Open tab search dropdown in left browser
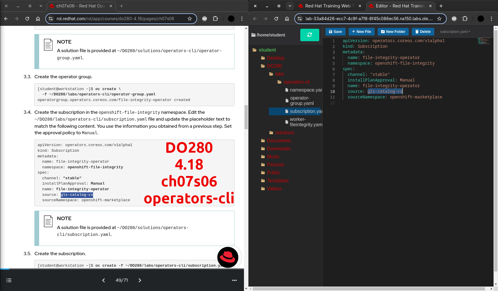This screenshot has height=291, width=498. click(x=41, y=6)
